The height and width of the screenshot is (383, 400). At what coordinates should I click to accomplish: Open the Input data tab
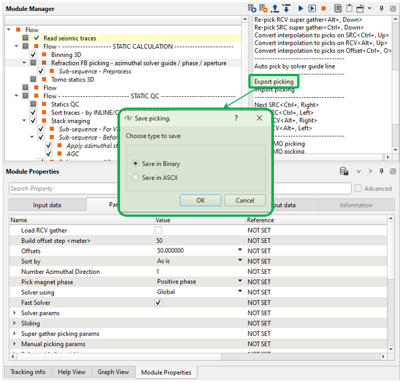coord(47,205)
